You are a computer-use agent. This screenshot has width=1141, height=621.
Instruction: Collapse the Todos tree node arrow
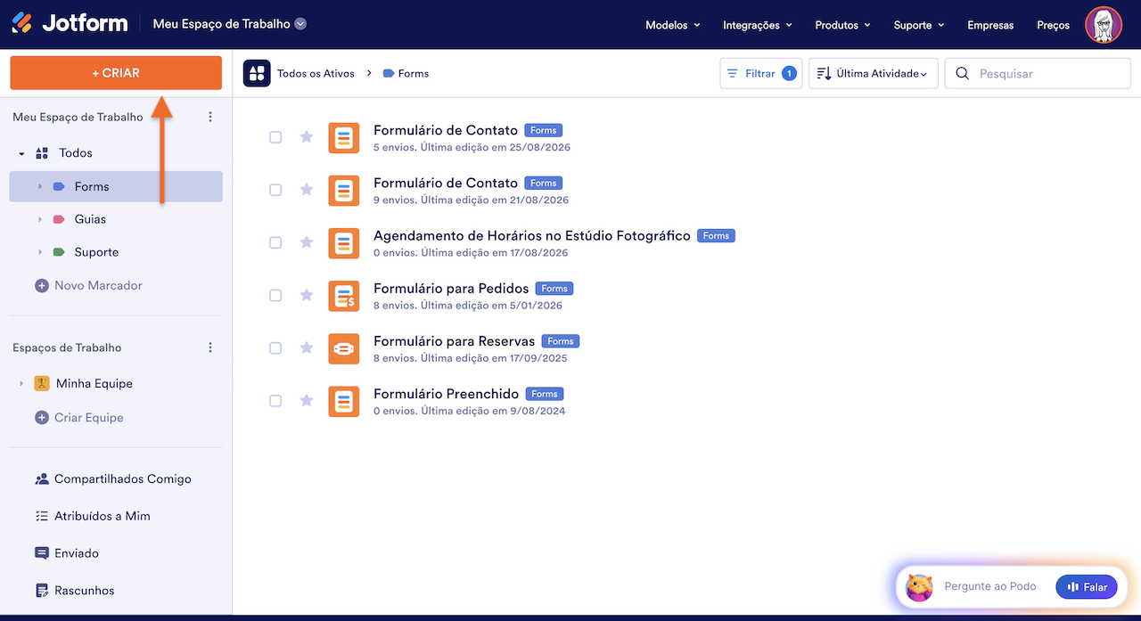coord(21,154)
